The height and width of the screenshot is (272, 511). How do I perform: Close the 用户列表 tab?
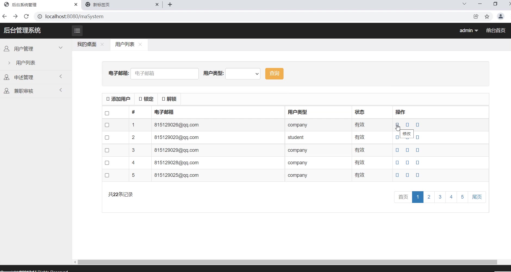pyautogui.click(x=140, y=44)
